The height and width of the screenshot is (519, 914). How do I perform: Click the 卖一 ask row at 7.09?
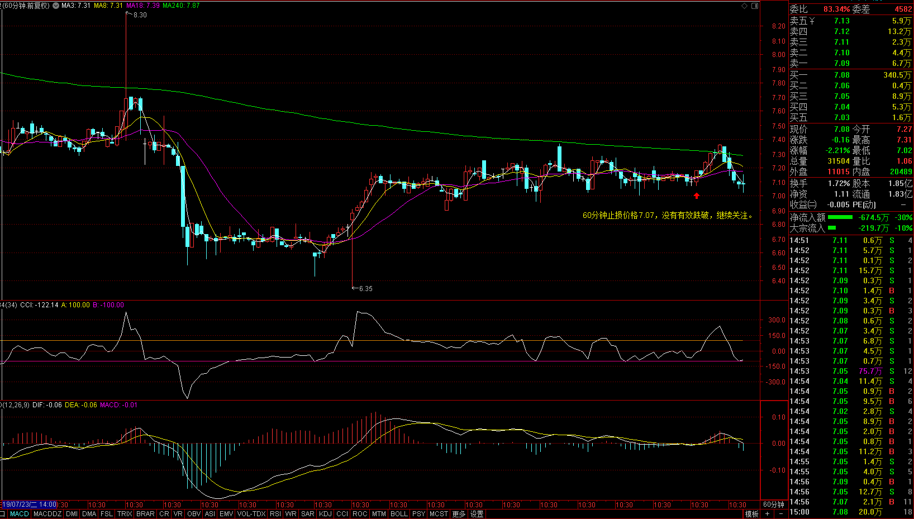tap(850, 63)
